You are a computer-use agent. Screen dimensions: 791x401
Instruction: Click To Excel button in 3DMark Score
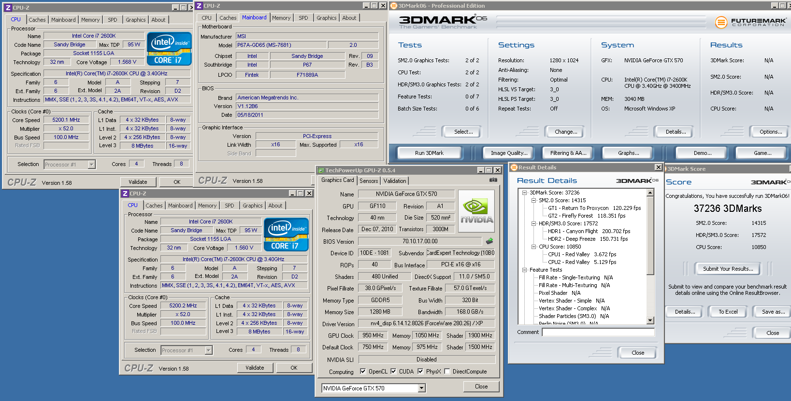coord(728,312)
